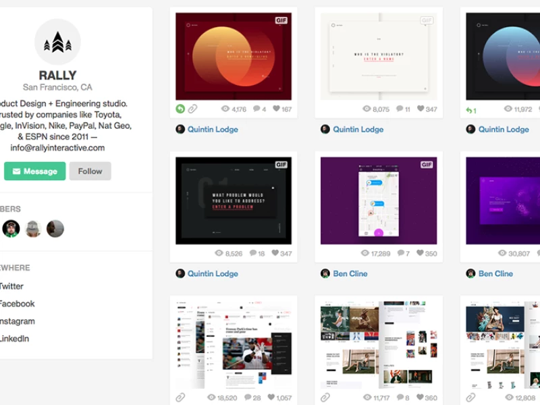Click member avatar wearing gray cap
The height and width of the screenshot is (405, 540).
(33, 229)
